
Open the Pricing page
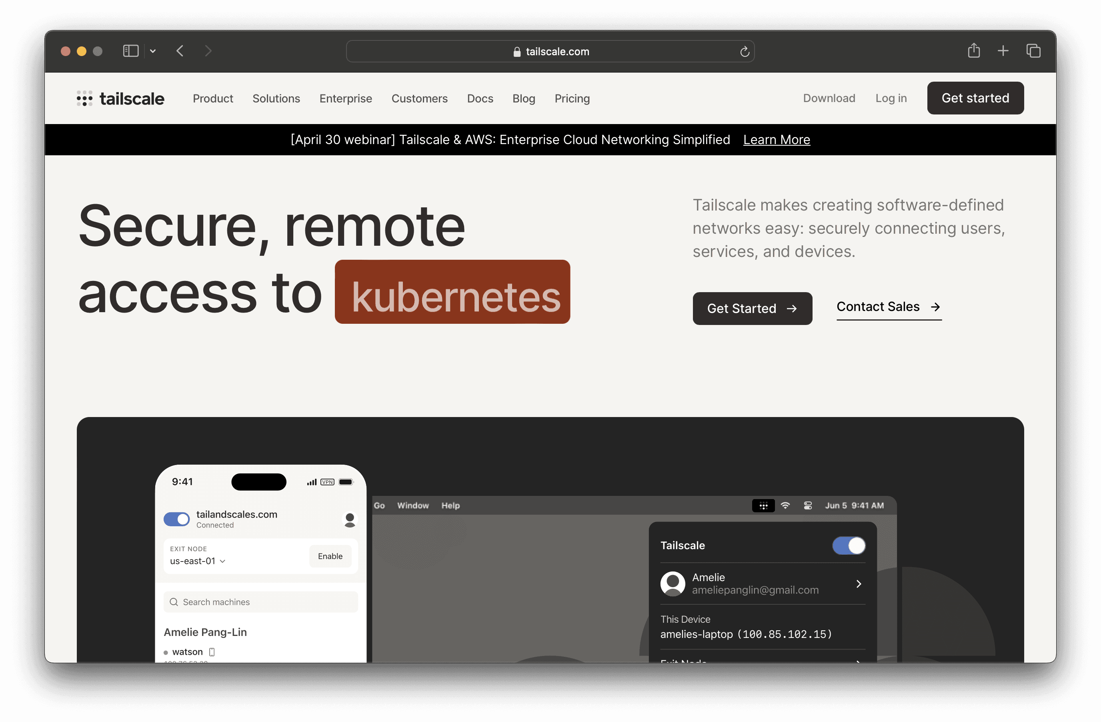coord(572,98)
